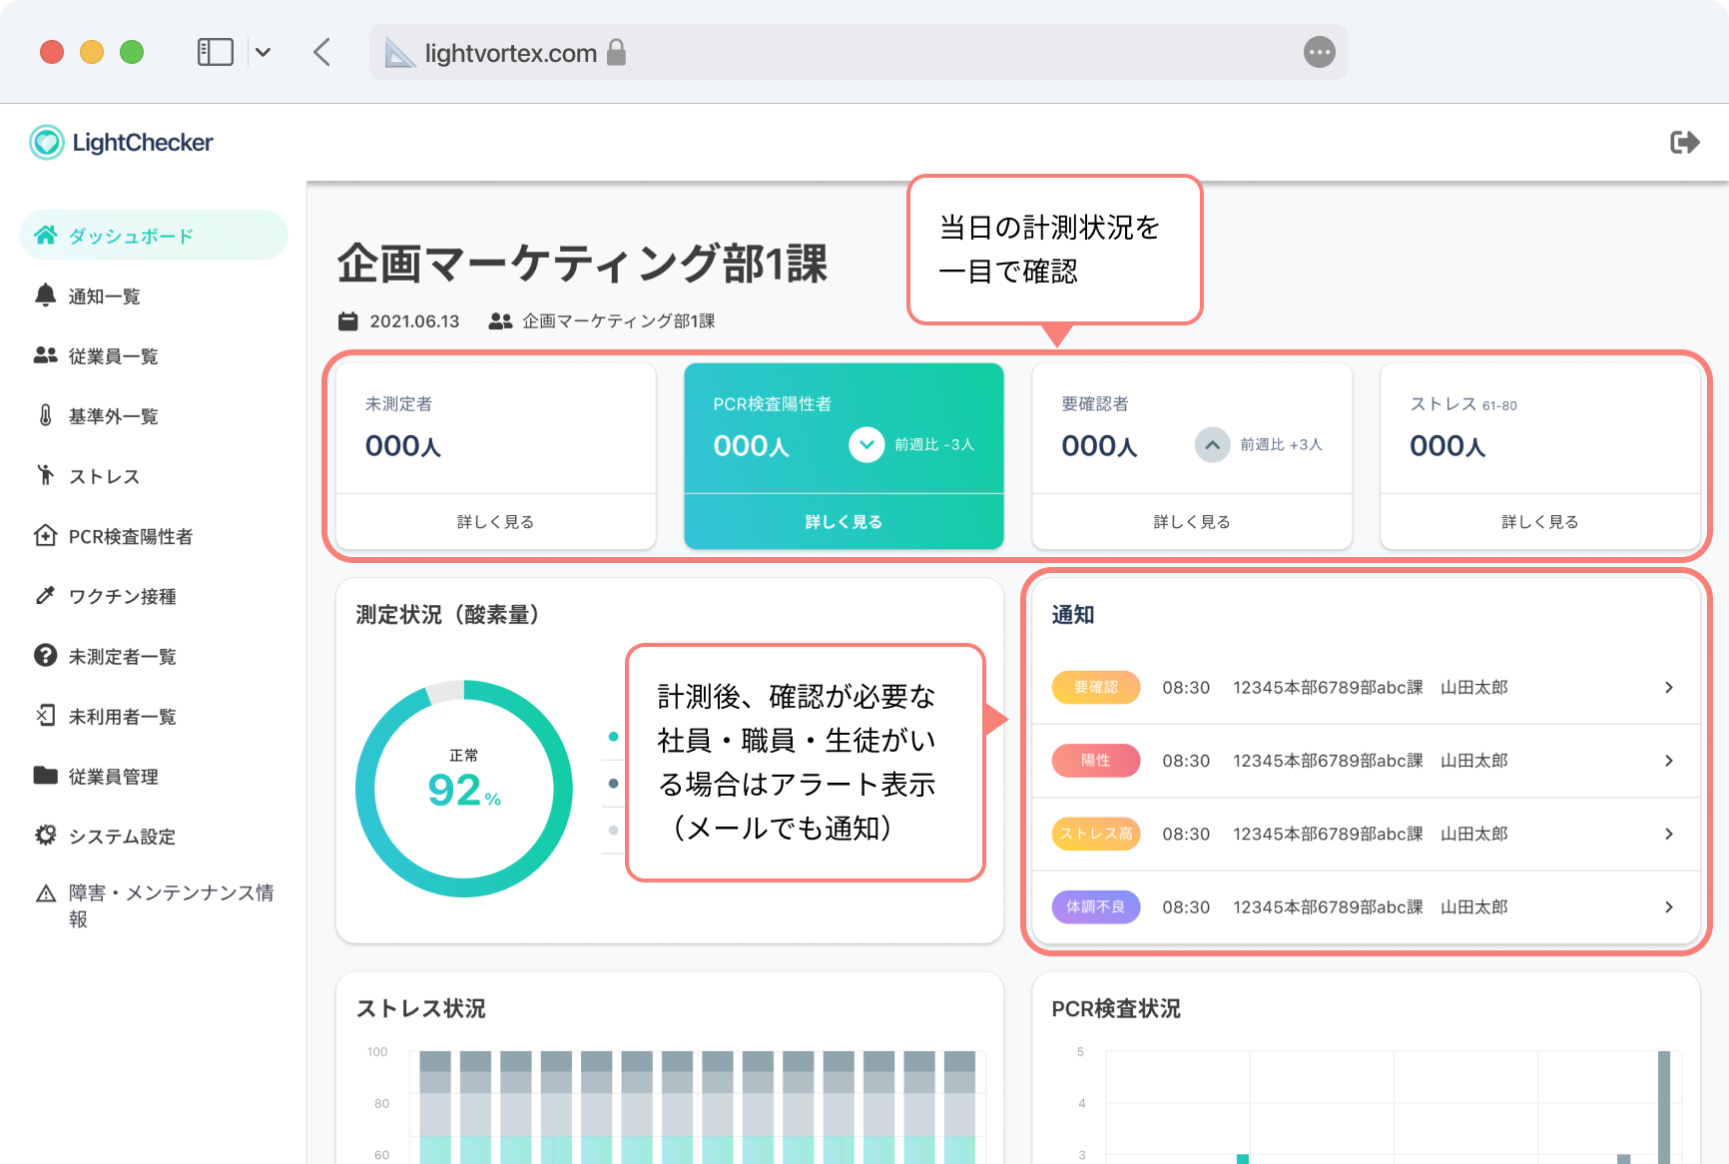This screenshot has height=1164, width=1729.
Task: Click the green fullscreen window button
Action: click(132, 52)
